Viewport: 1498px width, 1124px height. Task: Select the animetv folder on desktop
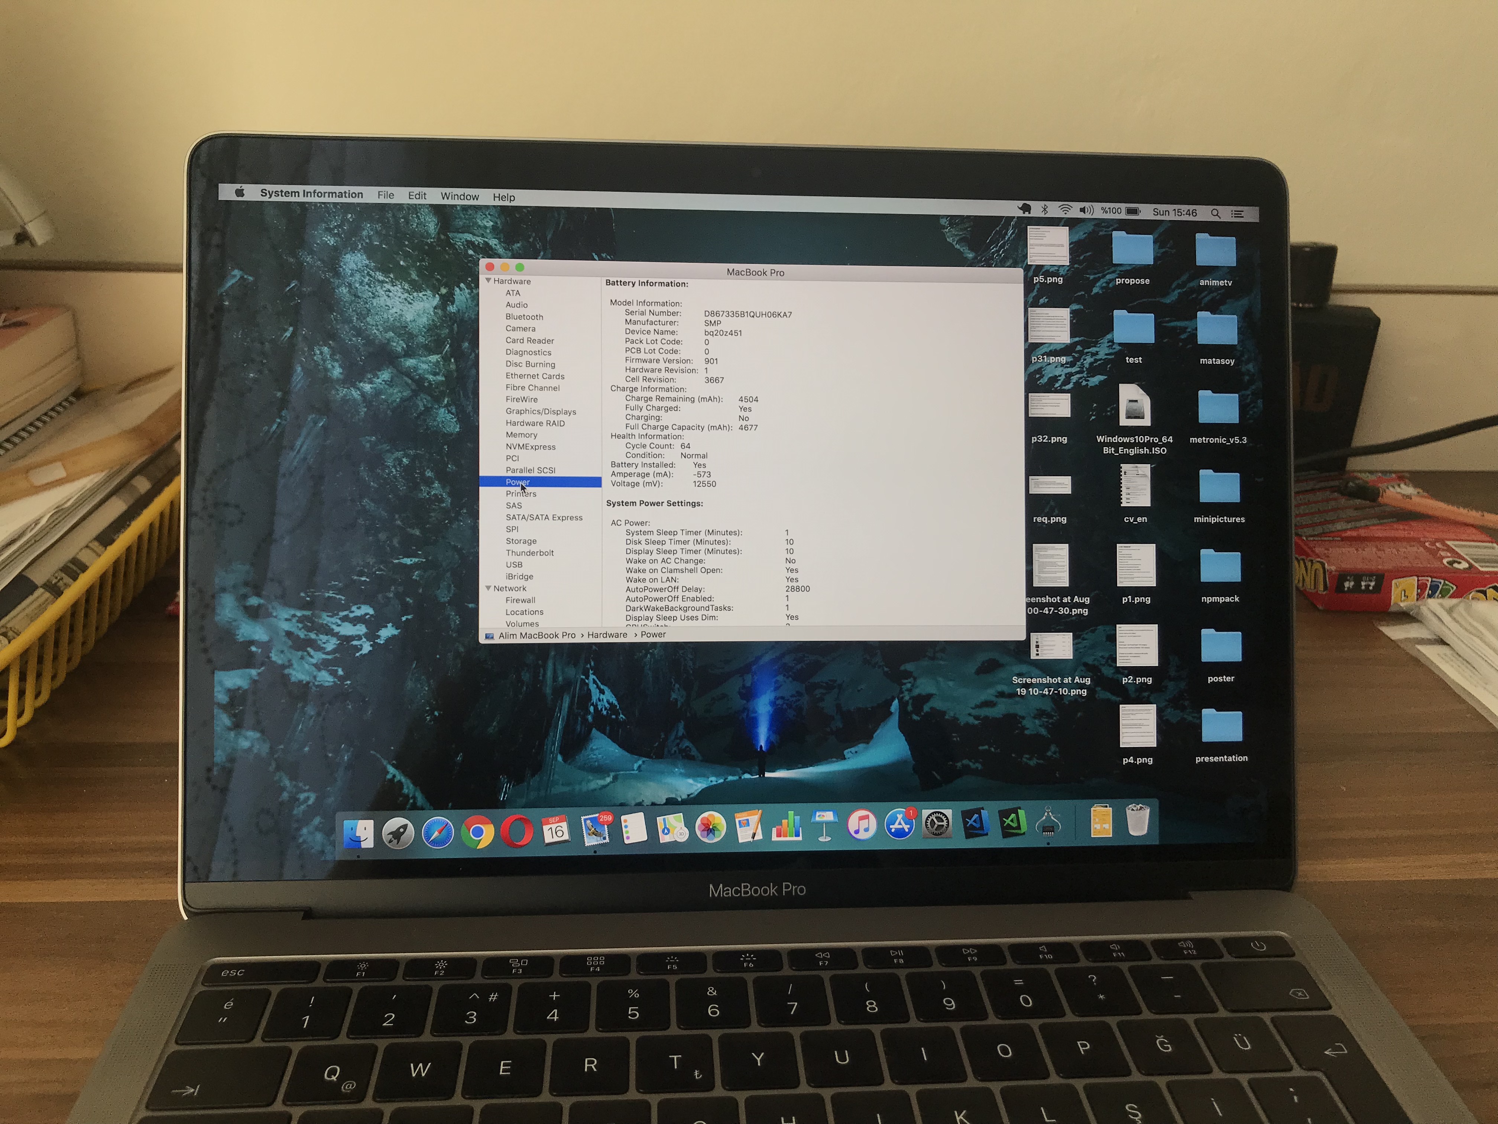tap(1216, 250)
